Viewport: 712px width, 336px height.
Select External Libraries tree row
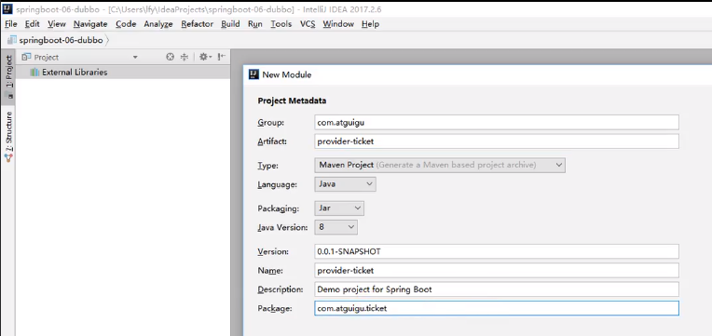(x=123, y=72)
